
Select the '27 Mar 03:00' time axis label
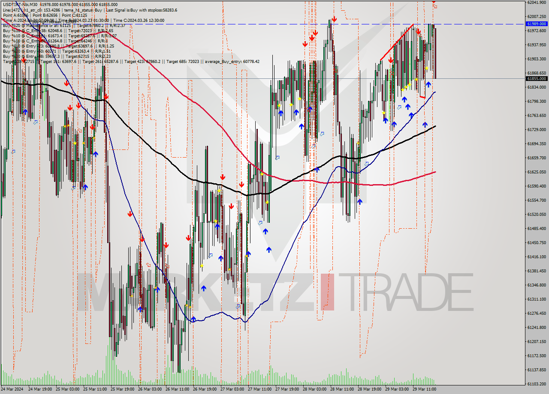tap(232, 390)
